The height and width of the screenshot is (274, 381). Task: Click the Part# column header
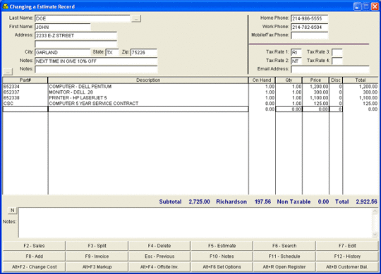[25, 80]
